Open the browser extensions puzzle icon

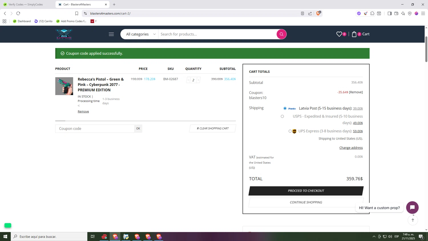[x=372, y=13]
